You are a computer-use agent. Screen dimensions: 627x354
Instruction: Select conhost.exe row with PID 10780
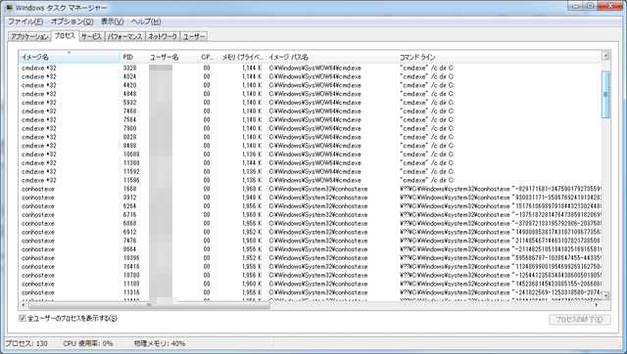310,276
